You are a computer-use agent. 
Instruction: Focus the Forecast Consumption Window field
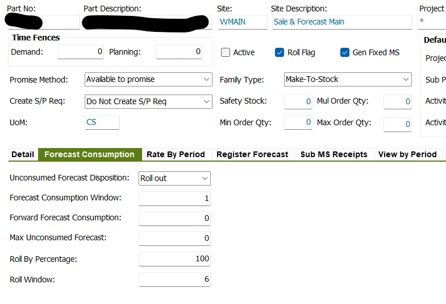[174, 198]
